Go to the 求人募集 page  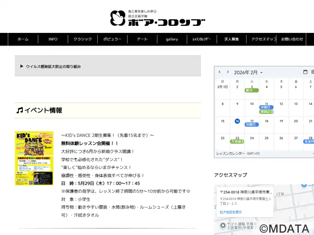point(232,39)
